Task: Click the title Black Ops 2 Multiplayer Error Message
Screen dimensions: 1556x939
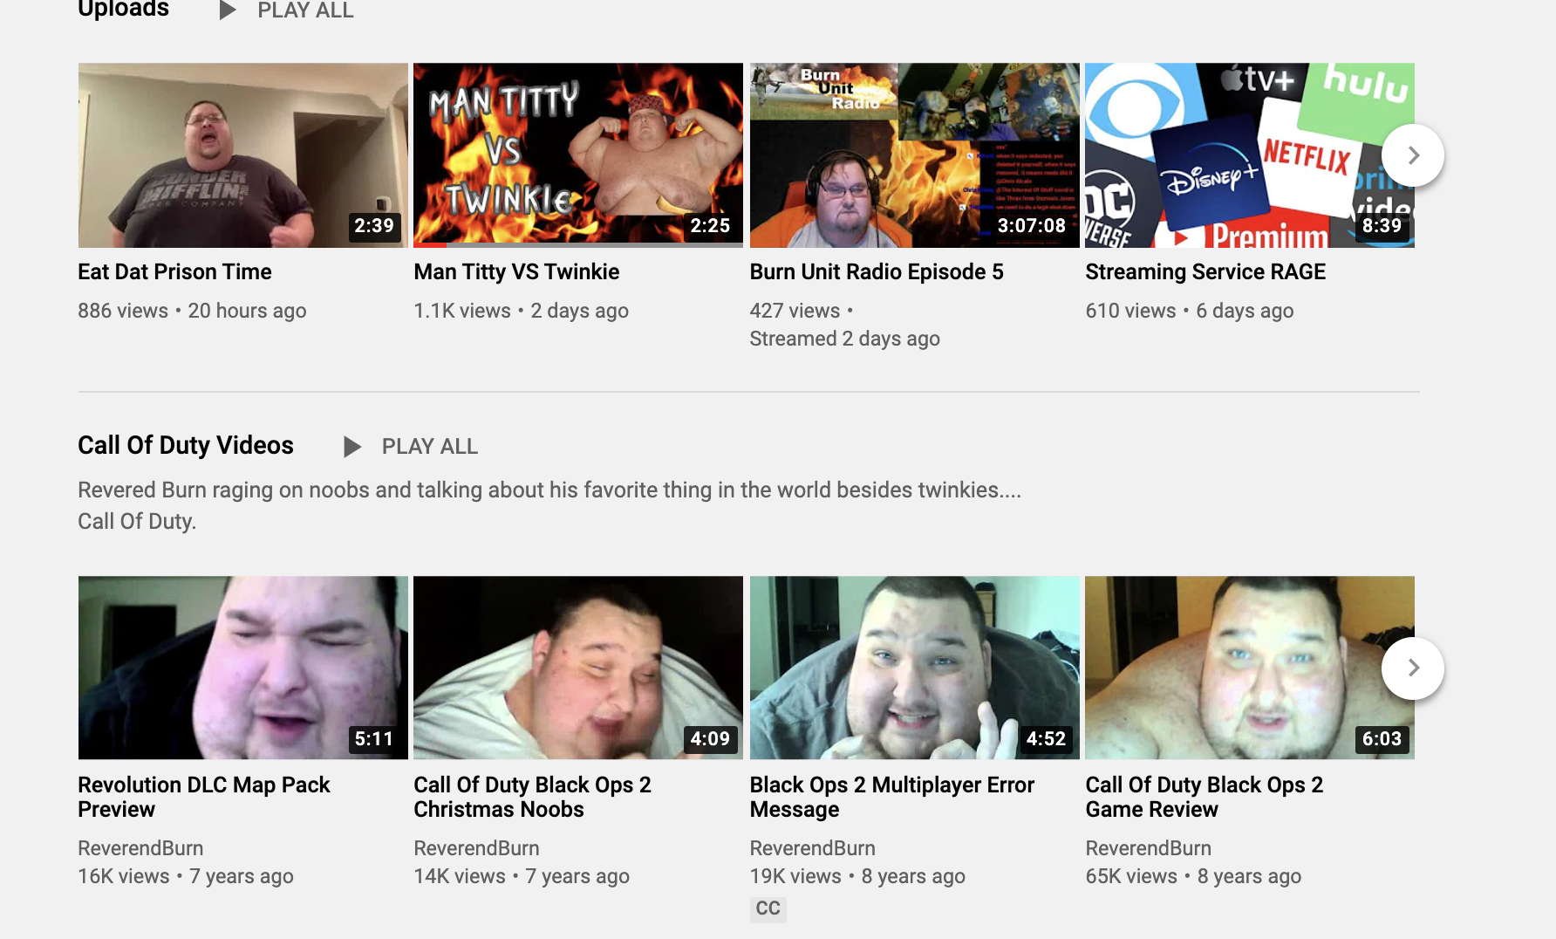Action: click(x=892, y=797)
